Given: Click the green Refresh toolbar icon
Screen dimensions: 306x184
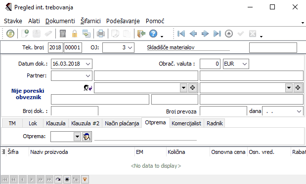Looking at the screenshot, I should (x=10, y=34).
